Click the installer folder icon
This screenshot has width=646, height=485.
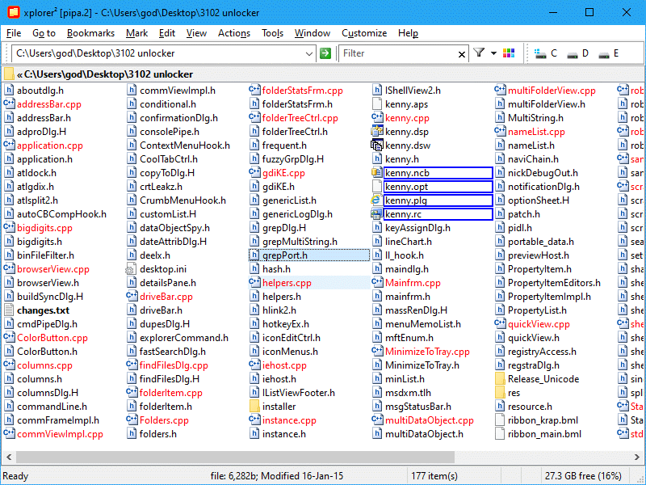(254, 407)
